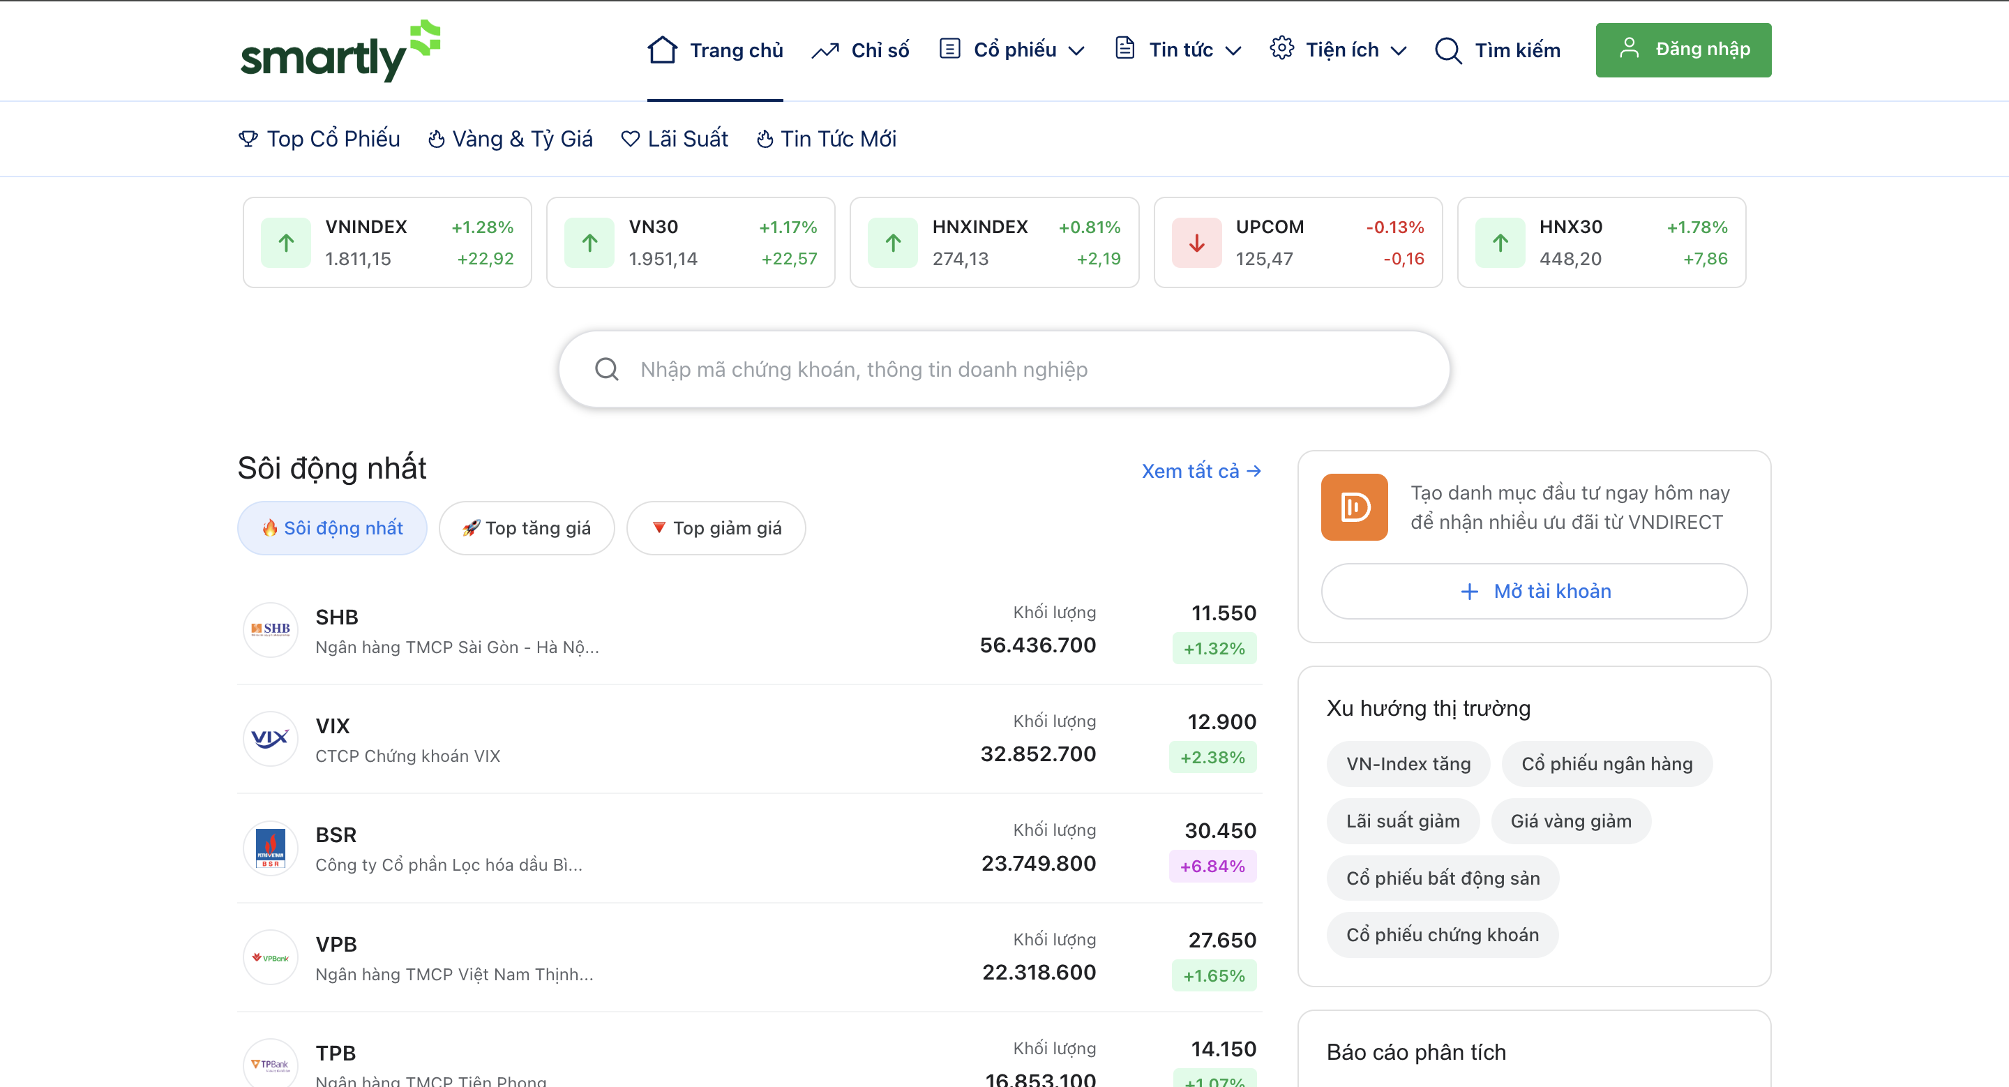Screen dimensions: 2009x1087
Task: Click the Báo cáo phân tích heading
Action: [1416, 1053]
